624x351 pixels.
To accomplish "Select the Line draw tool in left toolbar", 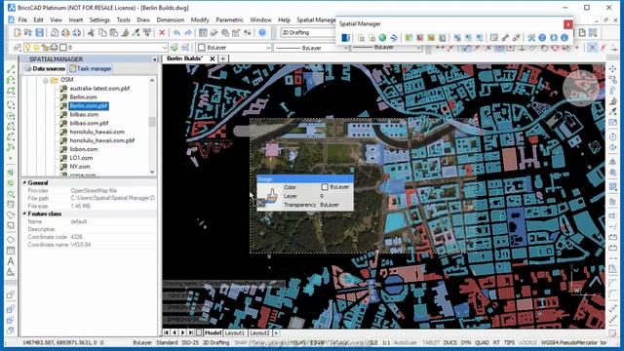I will (x=11, y=69).
